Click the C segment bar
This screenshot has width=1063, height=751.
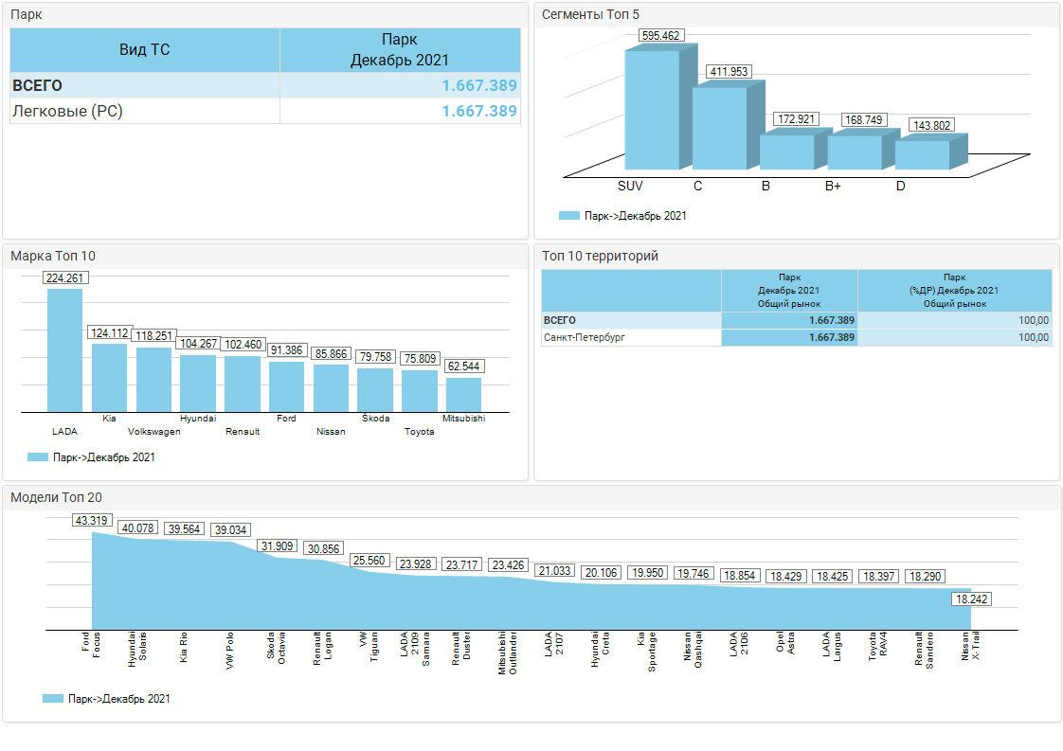(x=719, y=129)
